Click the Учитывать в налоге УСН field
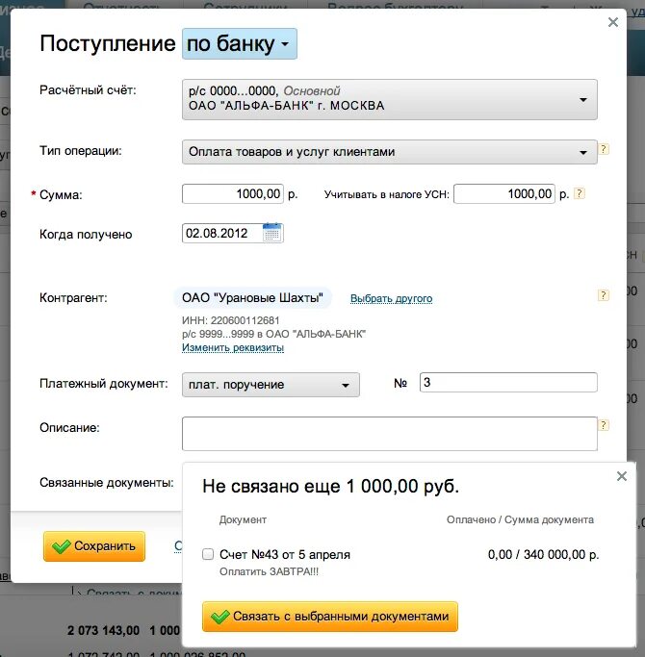Screen dimensions: 645x657 [x=504, y=194]
